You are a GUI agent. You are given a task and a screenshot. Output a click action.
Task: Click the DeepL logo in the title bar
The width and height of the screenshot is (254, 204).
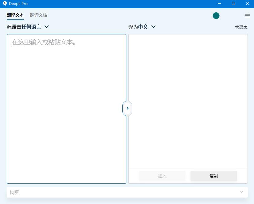point(4,3)
